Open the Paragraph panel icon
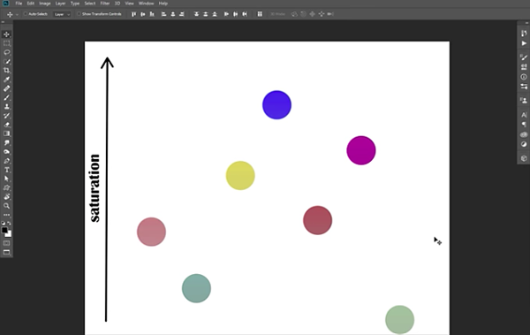This screenshot has height=335, width=530. click(x=524, y=125)
